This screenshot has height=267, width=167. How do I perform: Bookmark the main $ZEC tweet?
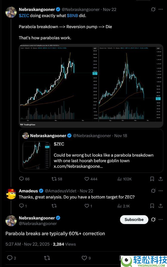point(152,179)
